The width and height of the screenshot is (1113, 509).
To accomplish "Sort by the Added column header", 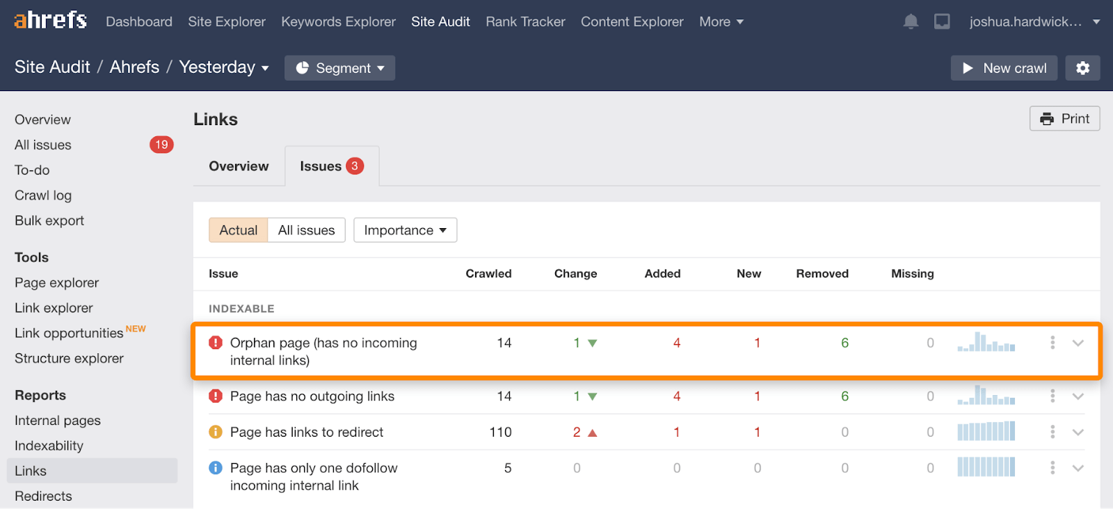I will (662, 273).
